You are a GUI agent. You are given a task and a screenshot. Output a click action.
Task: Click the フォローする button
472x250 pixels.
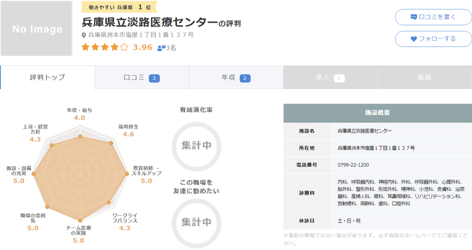coord(433,39)
